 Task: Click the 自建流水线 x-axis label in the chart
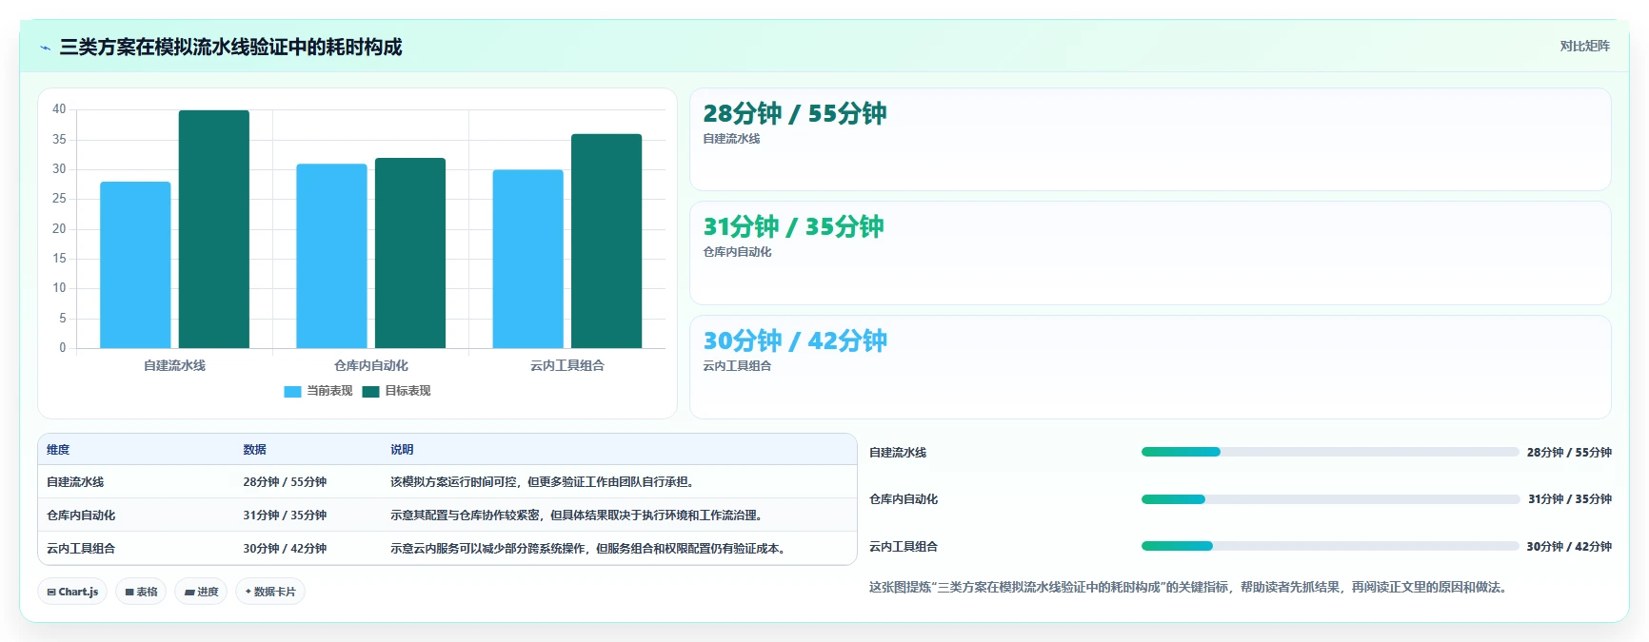pyautogui.click(x=174, y=366)
